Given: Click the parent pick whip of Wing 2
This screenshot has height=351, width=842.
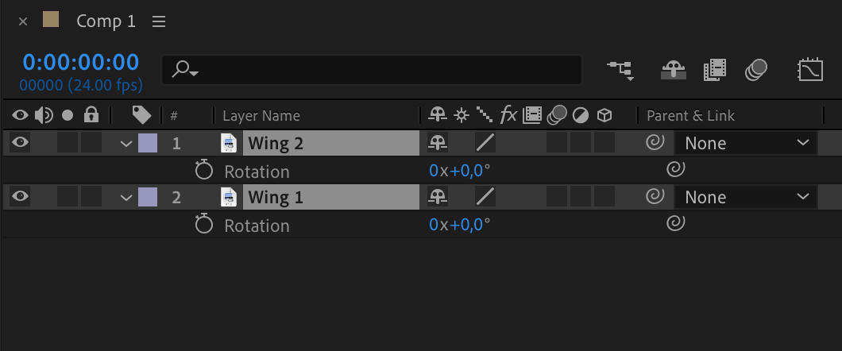Looking at the screenshot, I should 655,142.
